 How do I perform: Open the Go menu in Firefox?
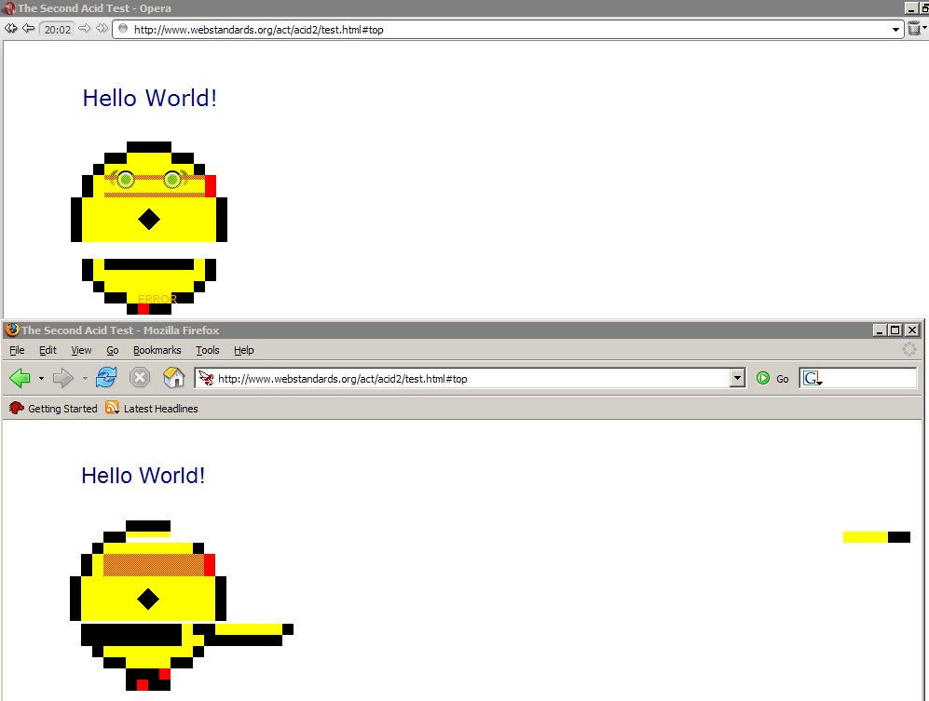(113, 350)
